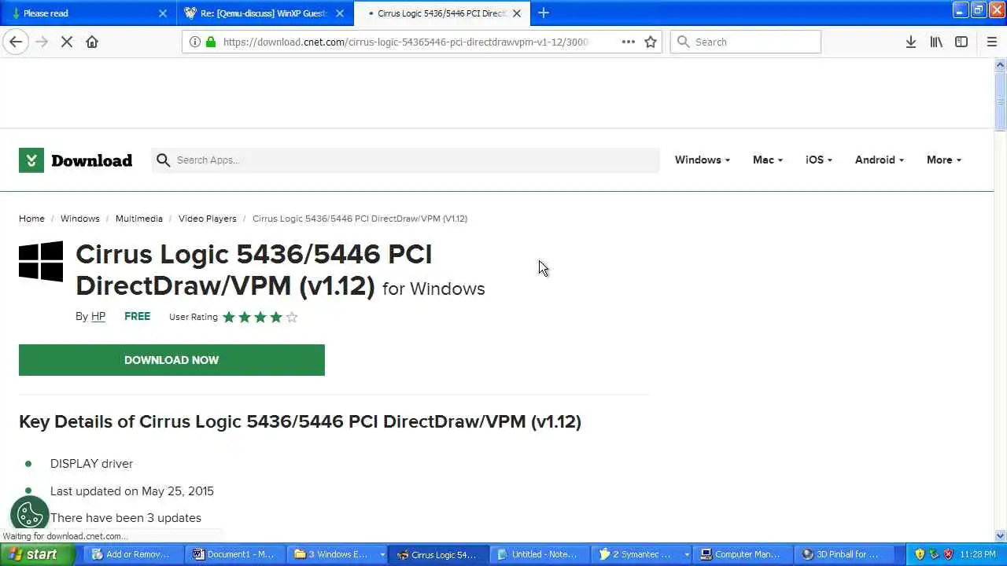Open the page actions three-dot menu

tap(628, 42)
